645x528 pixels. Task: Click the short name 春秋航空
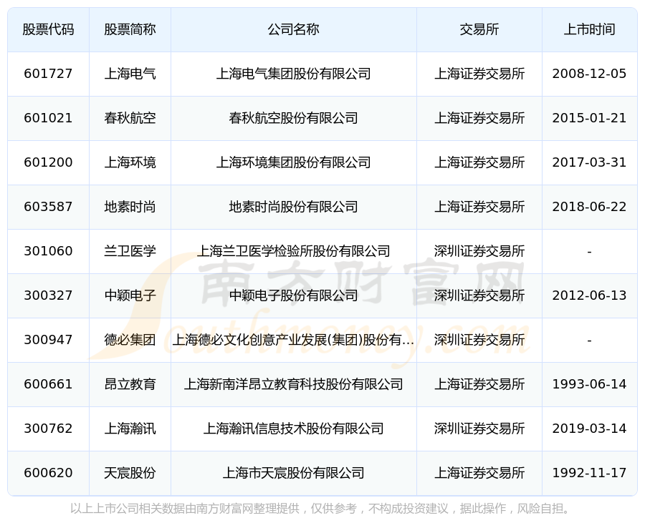[130, 118]
